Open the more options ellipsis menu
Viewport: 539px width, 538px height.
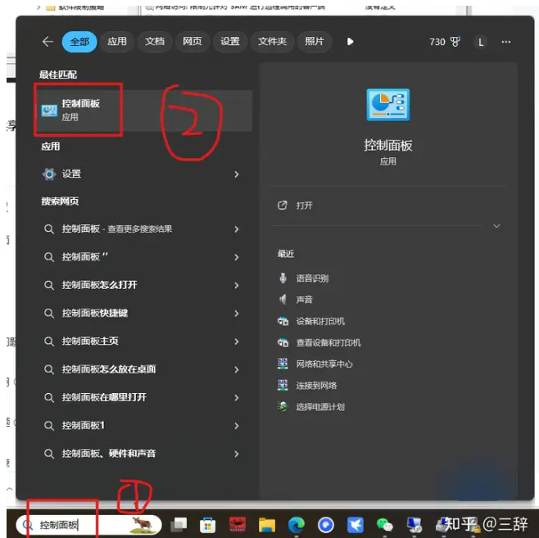(x=507, y=42)
